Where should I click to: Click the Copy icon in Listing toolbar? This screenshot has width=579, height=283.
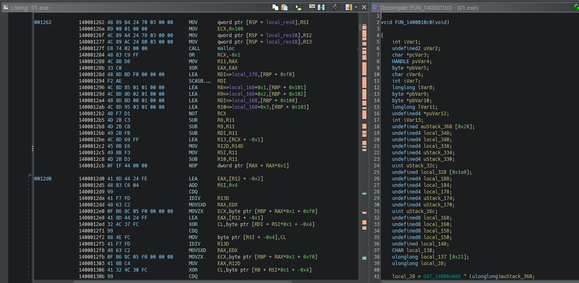coord(275,7)
